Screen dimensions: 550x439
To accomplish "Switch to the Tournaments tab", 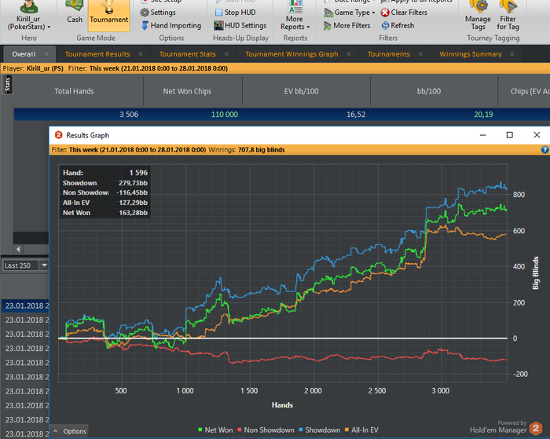I will point(388,54).
